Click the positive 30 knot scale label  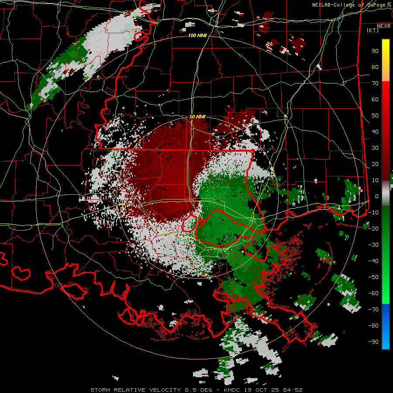[x=375, y=148]
